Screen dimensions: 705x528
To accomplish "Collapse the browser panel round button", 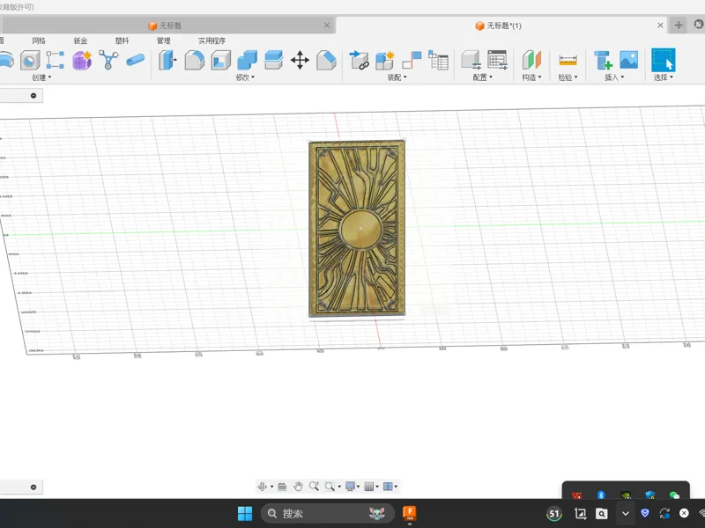I will pyautogui.click(x=33, y=95).
